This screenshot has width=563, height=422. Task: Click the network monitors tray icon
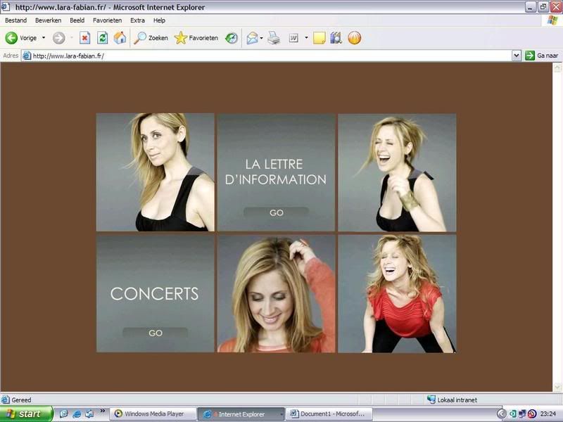[522, 414]
